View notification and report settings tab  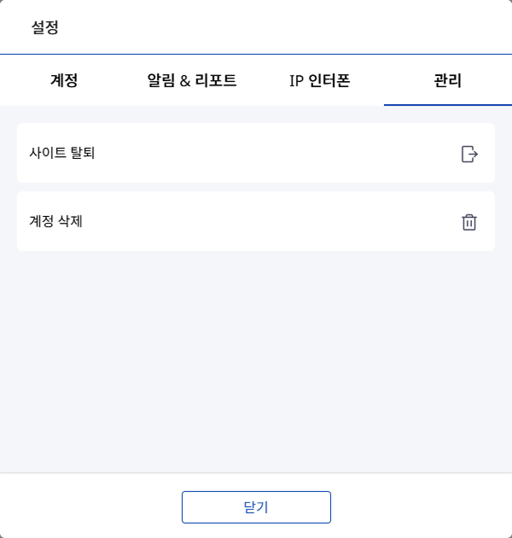click(x=192, y=81)
